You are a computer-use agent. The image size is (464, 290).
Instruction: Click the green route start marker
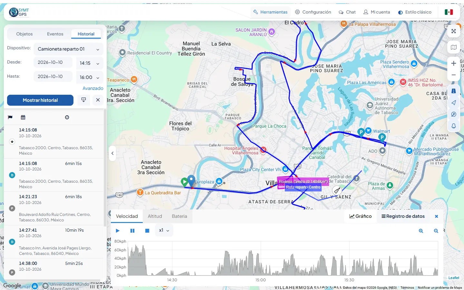(x=184, y=182)
